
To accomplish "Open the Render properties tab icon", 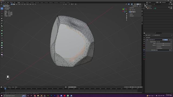I will pyautogui.click(x=144, y=38).
